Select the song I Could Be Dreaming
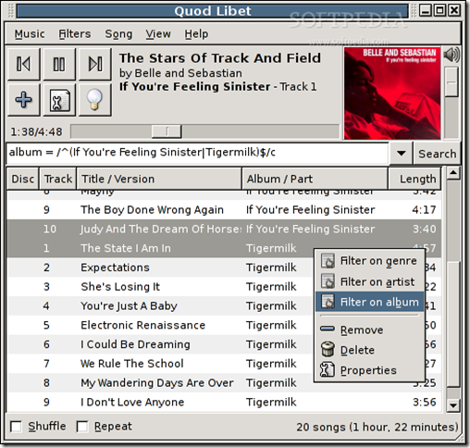This screenshot has width=470, height=448. 224,344
